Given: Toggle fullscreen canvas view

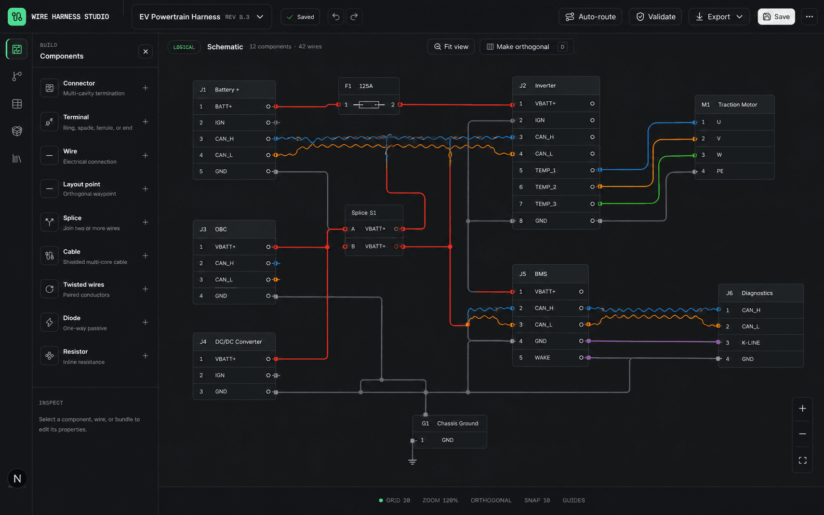Looking at the screenshot, I should 802,460.
